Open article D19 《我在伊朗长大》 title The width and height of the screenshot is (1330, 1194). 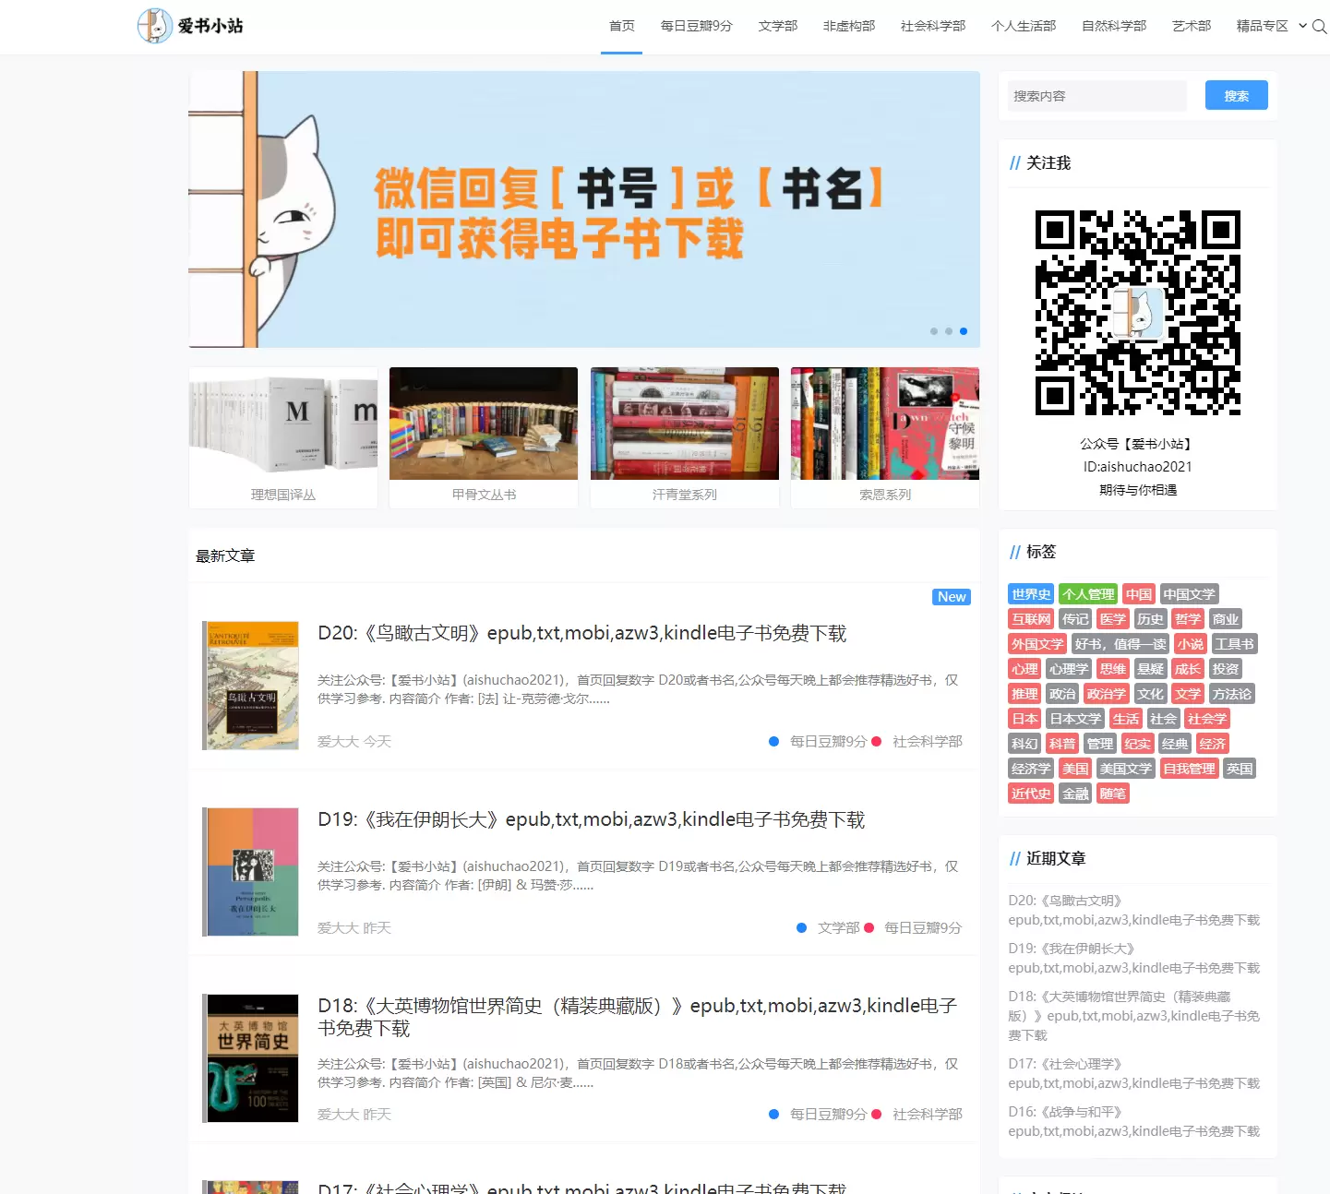(592, 819)
